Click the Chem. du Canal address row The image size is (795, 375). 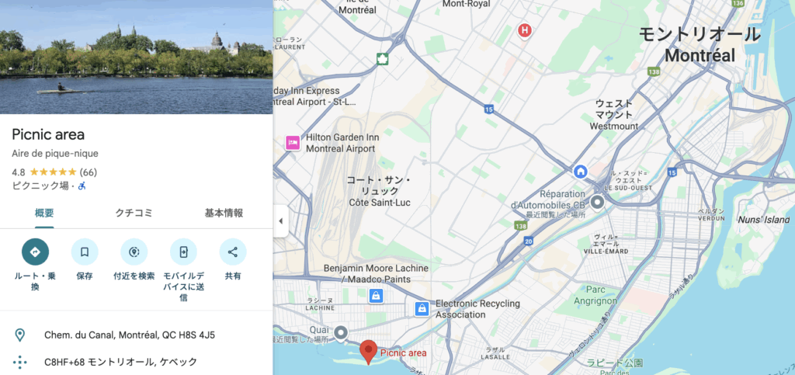(x=137, y=335)
